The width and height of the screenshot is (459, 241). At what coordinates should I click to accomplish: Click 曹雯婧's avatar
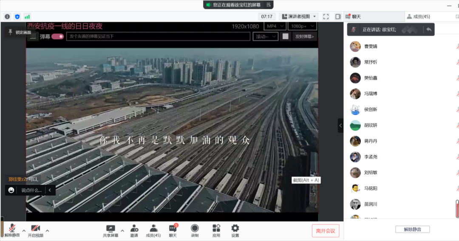tap(355, 46)
